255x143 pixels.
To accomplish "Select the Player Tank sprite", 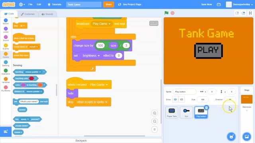I will tap(172, 112).
